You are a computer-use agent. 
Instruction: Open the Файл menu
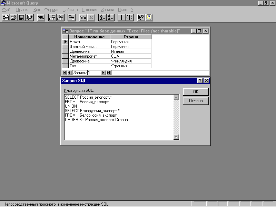point(7,10)
